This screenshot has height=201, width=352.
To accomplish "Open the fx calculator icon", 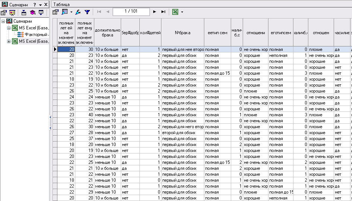I will tap(78, 12).
